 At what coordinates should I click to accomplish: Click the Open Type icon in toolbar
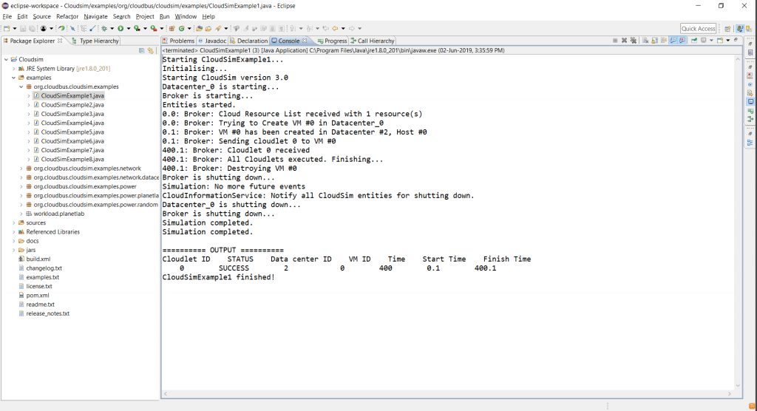point(199,29)
